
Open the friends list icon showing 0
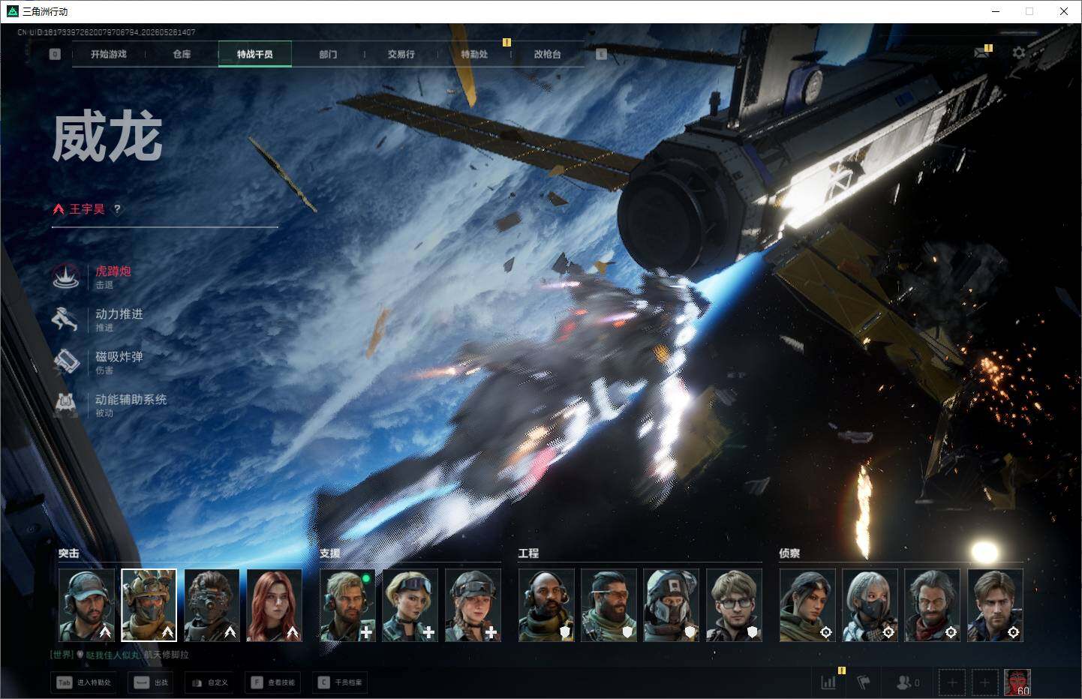click(x=908, y=682)
